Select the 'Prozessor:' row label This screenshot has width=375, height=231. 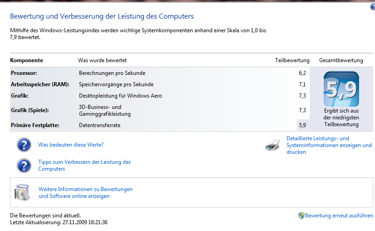point(24,73)
